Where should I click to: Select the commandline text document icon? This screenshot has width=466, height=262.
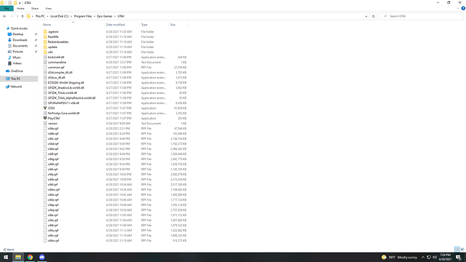pyautogui.click(x=45, y=62)
